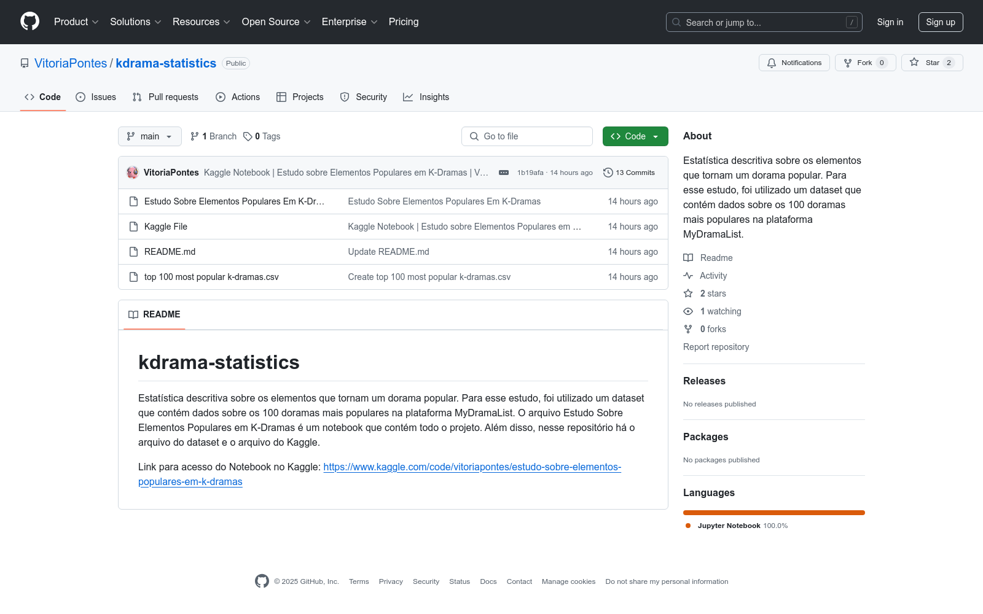Click the Search or jump to field
983x614 pixels.
764,22
